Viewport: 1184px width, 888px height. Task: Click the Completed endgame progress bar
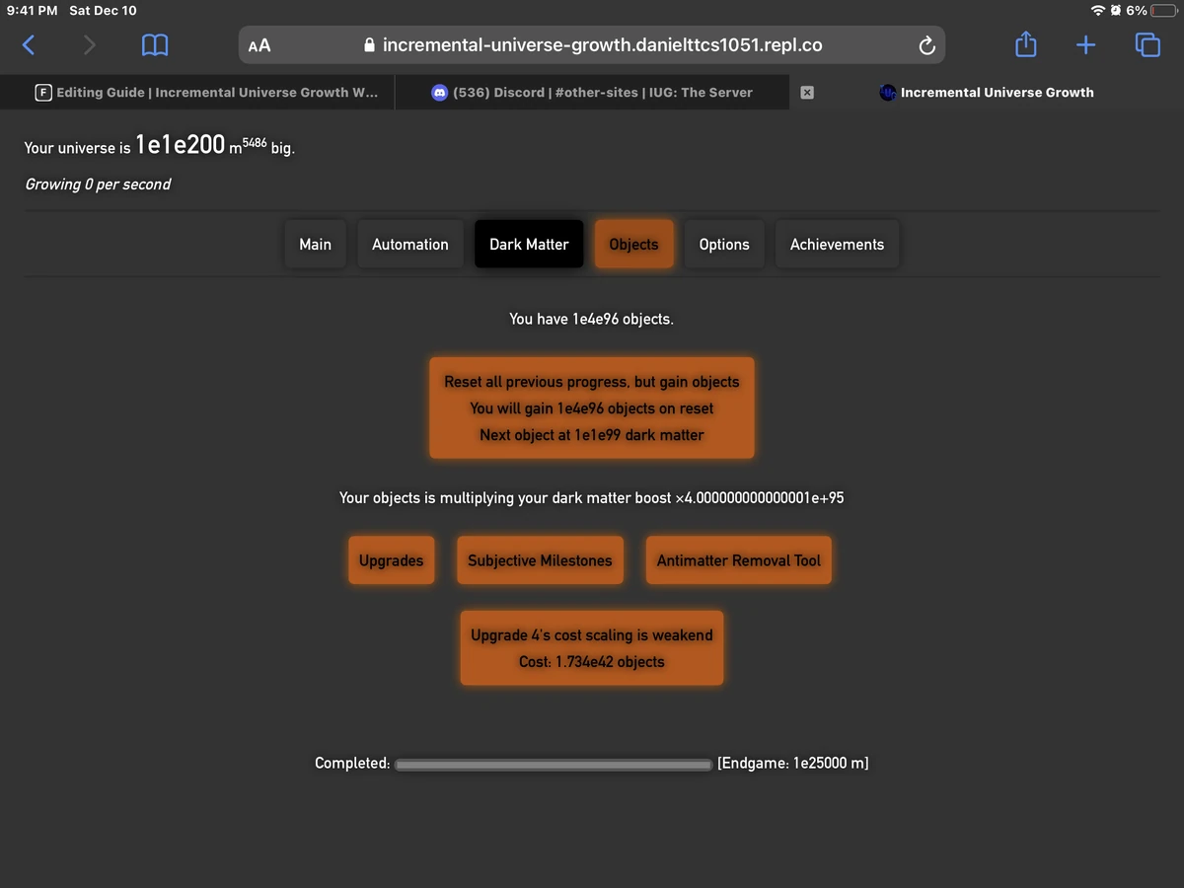(553, 763)
